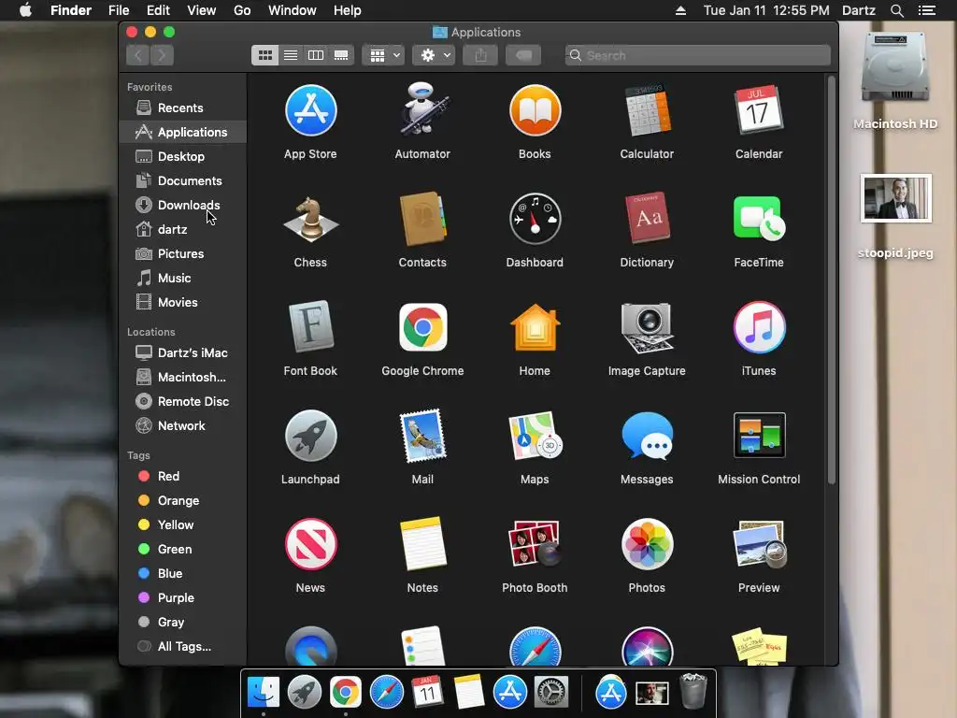Switch to gallery view
The width and height of the screenshot is (957, 718).
click(x=341, y=55)
